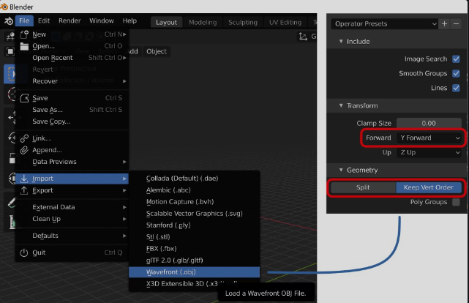Open the Window menu
The height and width of the screenshot is (303, 469).
102,20
